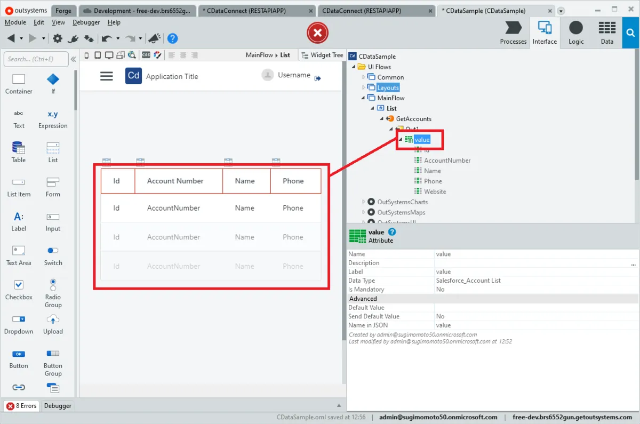Image resolution: width=640 pixels, height=424 pixels.
Task: Open the Data layer tab
Action: 606,33
